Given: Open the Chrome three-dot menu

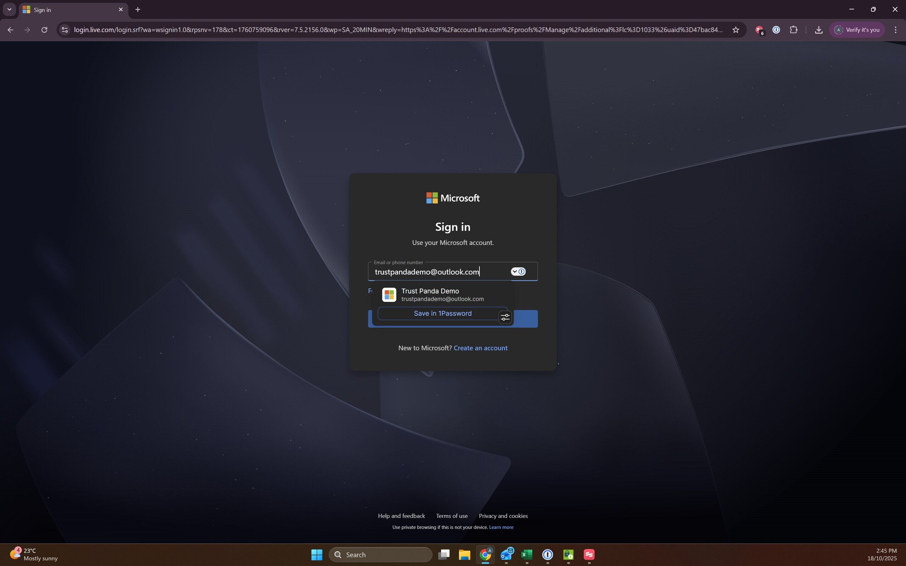Looking at the screenshot, I should click(x=896, y=30).
